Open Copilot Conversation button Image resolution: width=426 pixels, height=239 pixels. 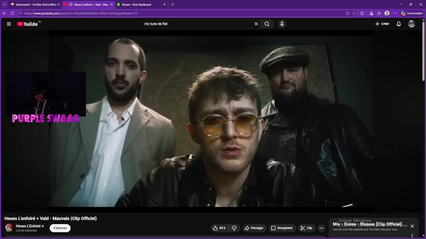pos(412,13)
